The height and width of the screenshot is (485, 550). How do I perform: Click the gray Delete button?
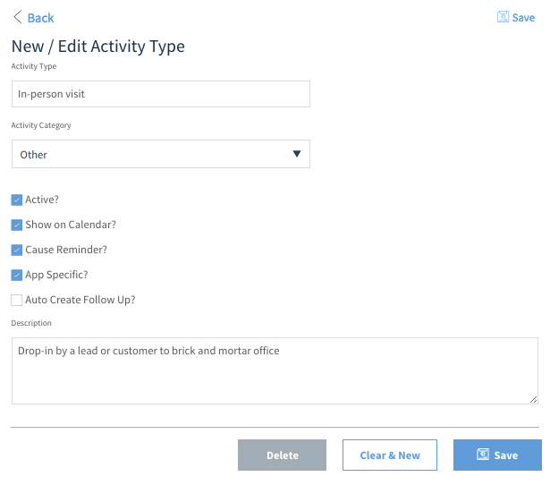pos(282,455)
